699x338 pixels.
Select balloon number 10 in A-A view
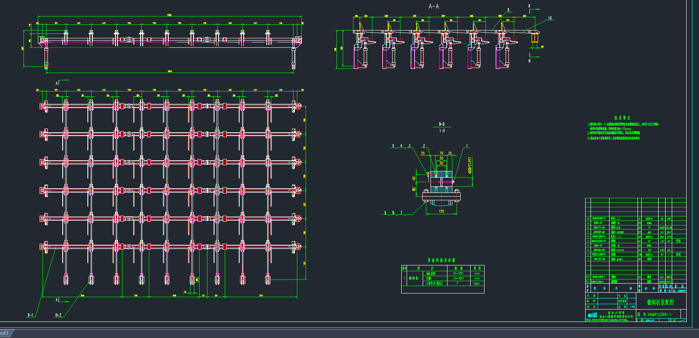550,18
